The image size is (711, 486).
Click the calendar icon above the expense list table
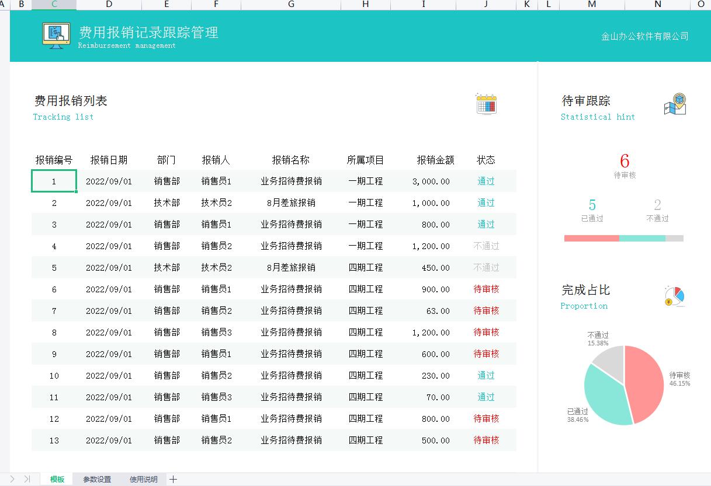(487, 104)
